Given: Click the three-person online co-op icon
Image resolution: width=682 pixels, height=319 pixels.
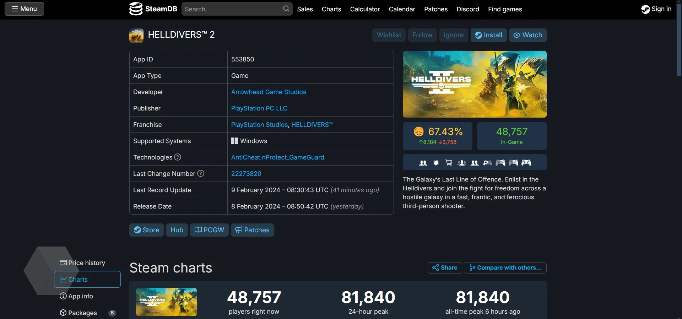Looking at the screenshot, I should pos(462,163).
